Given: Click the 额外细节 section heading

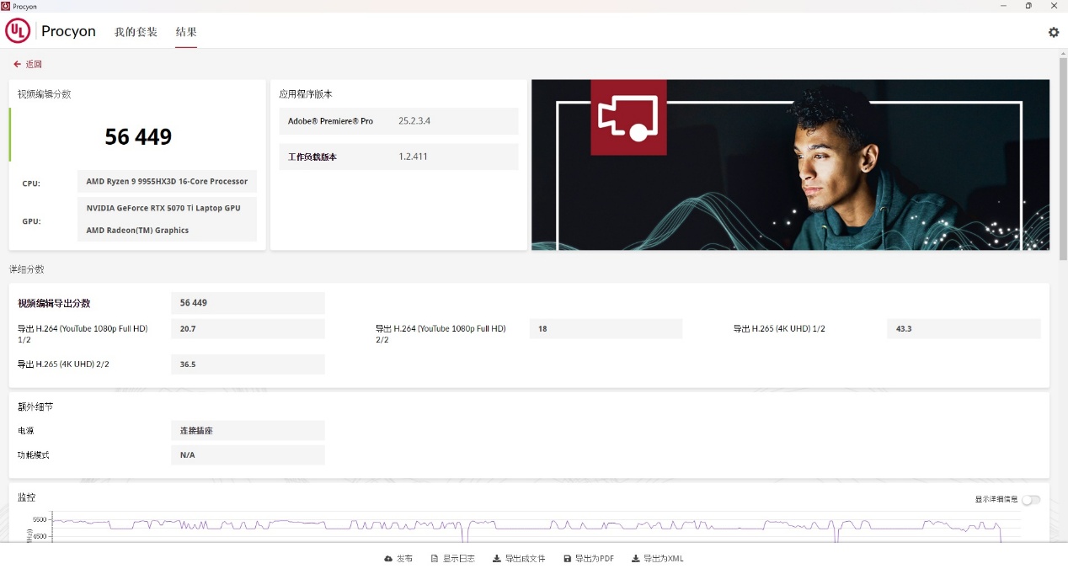Looking at the screenshot, I should point(35,407).
